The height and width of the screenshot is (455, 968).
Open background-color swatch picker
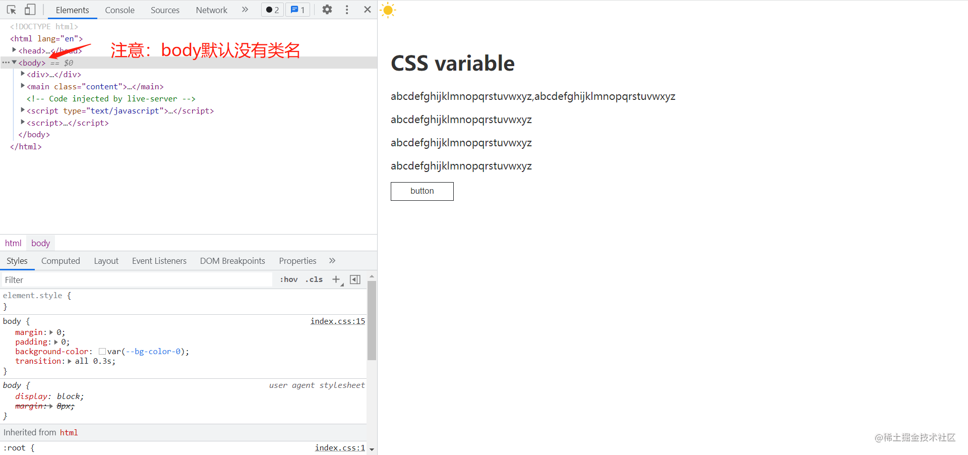(102, 352)
